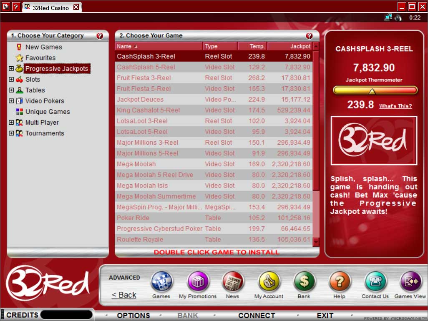Image resolution: width=428 pixels, height=321 pixels.
Task: Open the Games lobby icon
Action: coord(161,281)
